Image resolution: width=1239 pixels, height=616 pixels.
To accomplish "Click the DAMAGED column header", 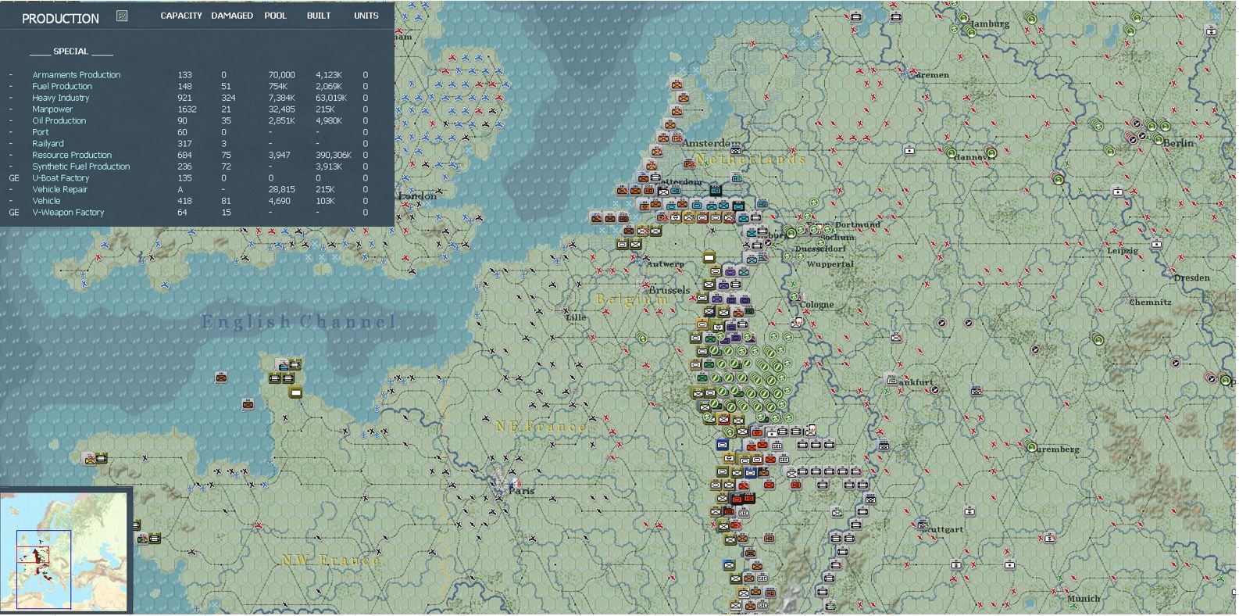I will click(x=232, y=16).
